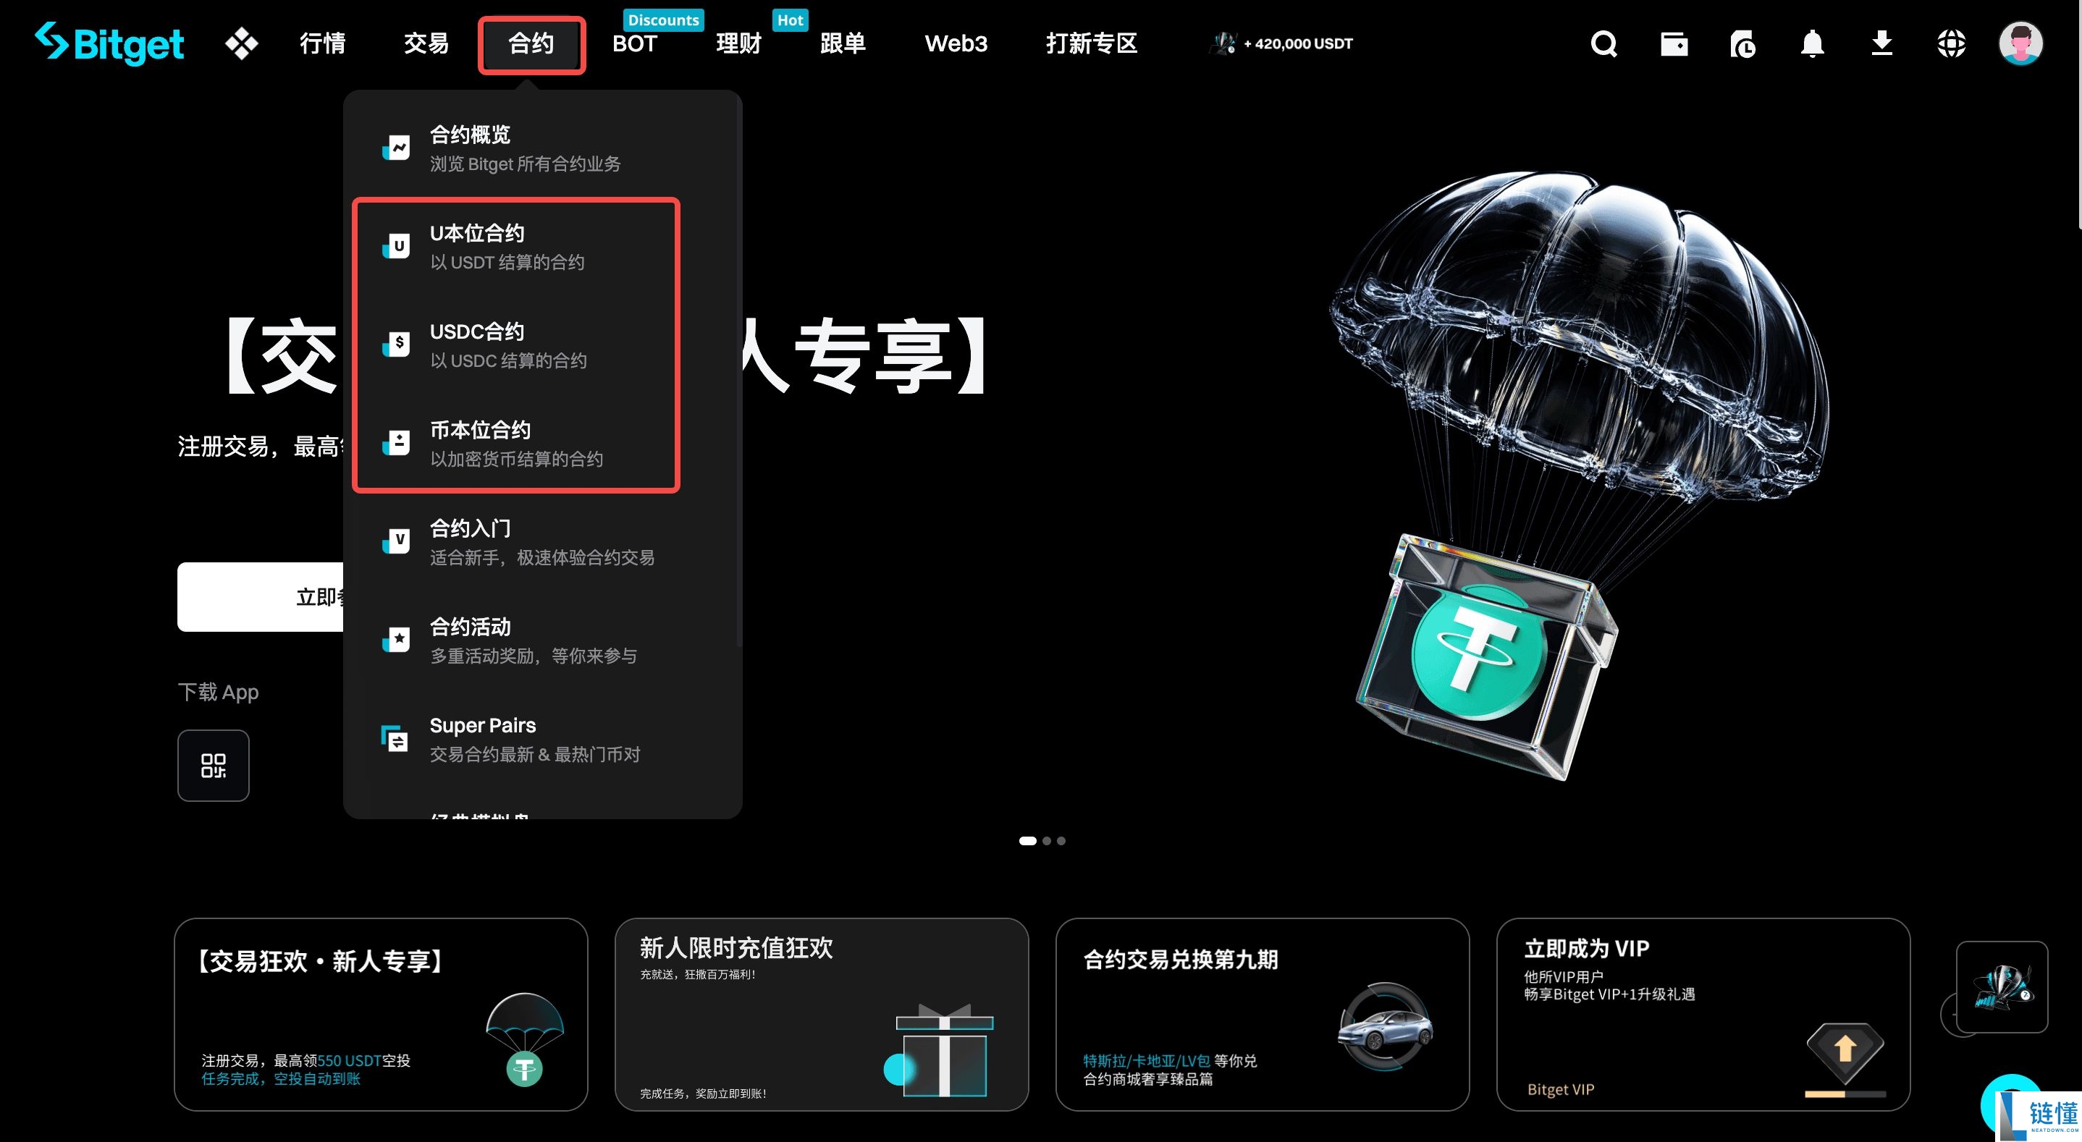The width and height of the screenshot is (2082, 1142).
Task: Open the order history clock icon
Action: [x=1742, y=43]
